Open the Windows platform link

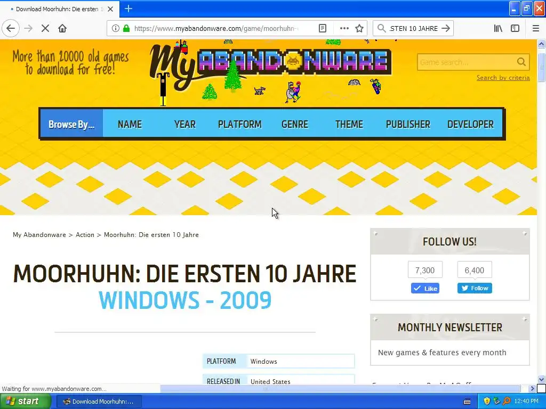263,362
